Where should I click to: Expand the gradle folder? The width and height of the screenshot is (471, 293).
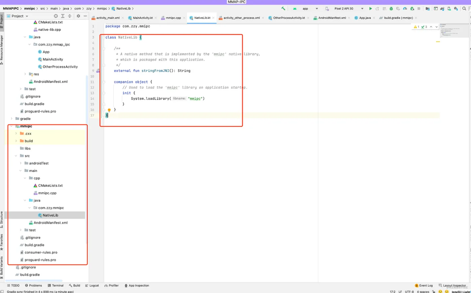tap(11, 119)
